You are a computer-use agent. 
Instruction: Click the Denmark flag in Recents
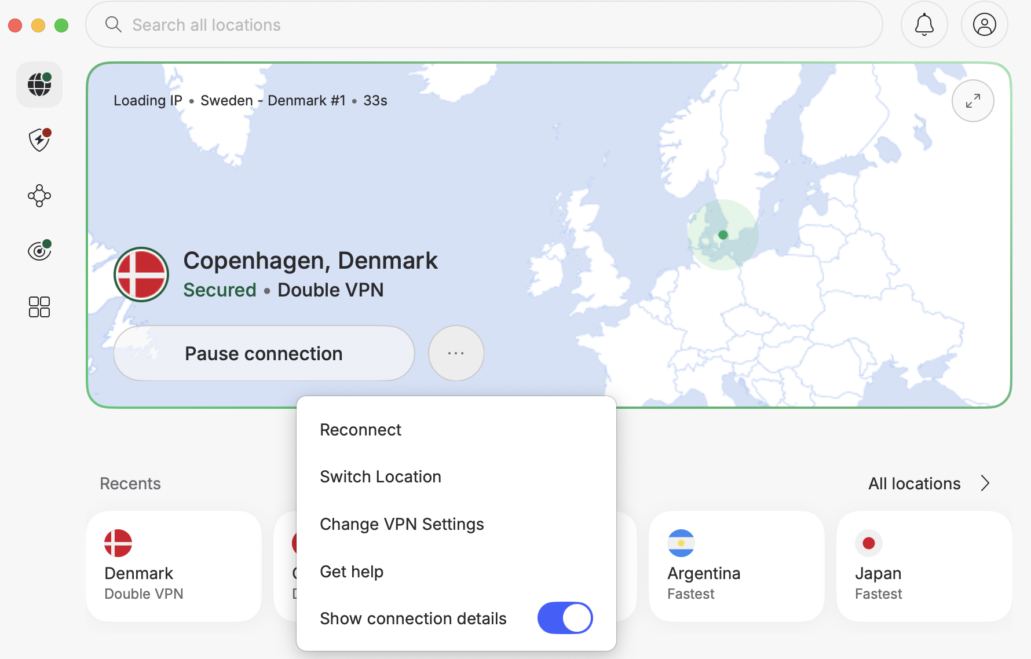(118, 543)
